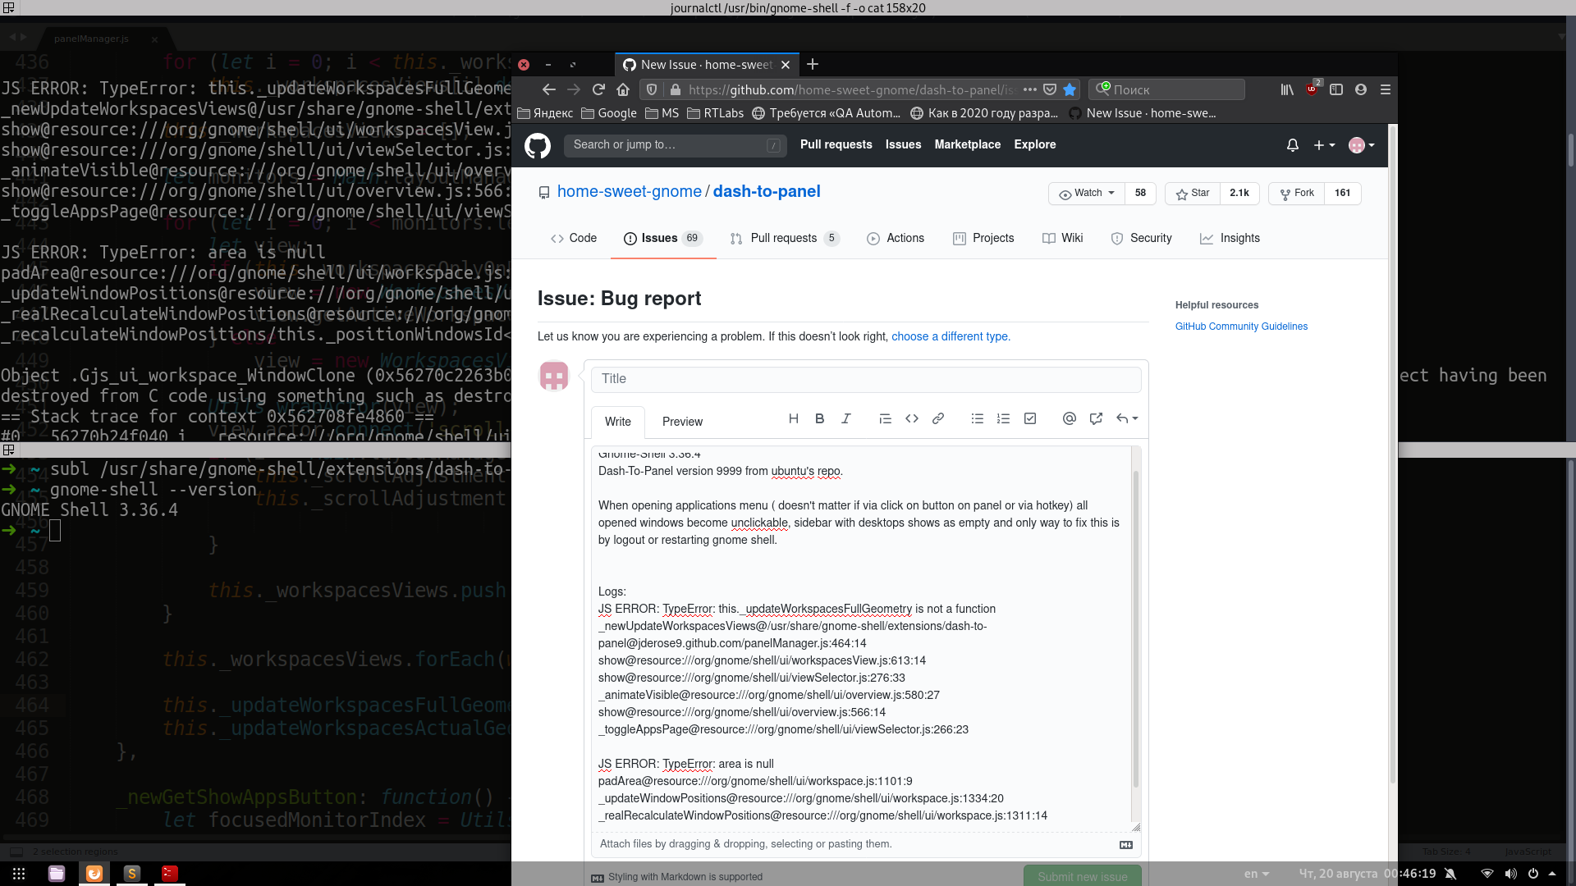Open the keyboard layout en dropdown
This screenshot has height=886, width=1576.
click(1257, 874)
